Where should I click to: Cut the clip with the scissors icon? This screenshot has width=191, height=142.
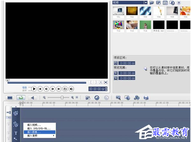click(101, 82)
